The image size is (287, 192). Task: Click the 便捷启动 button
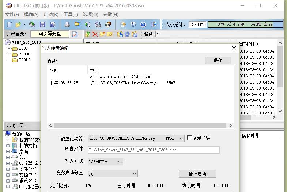(197, 174)
